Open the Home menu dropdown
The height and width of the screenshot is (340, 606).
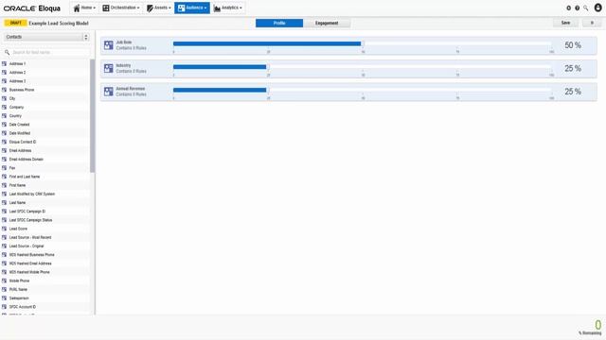pyautogui.click(x=84, y=8)
